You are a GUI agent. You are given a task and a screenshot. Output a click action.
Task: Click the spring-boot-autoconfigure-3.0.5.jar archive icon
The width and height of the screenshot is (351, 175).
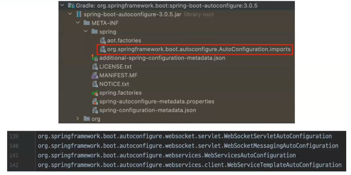pyautogui.click(x=79, y=14)
